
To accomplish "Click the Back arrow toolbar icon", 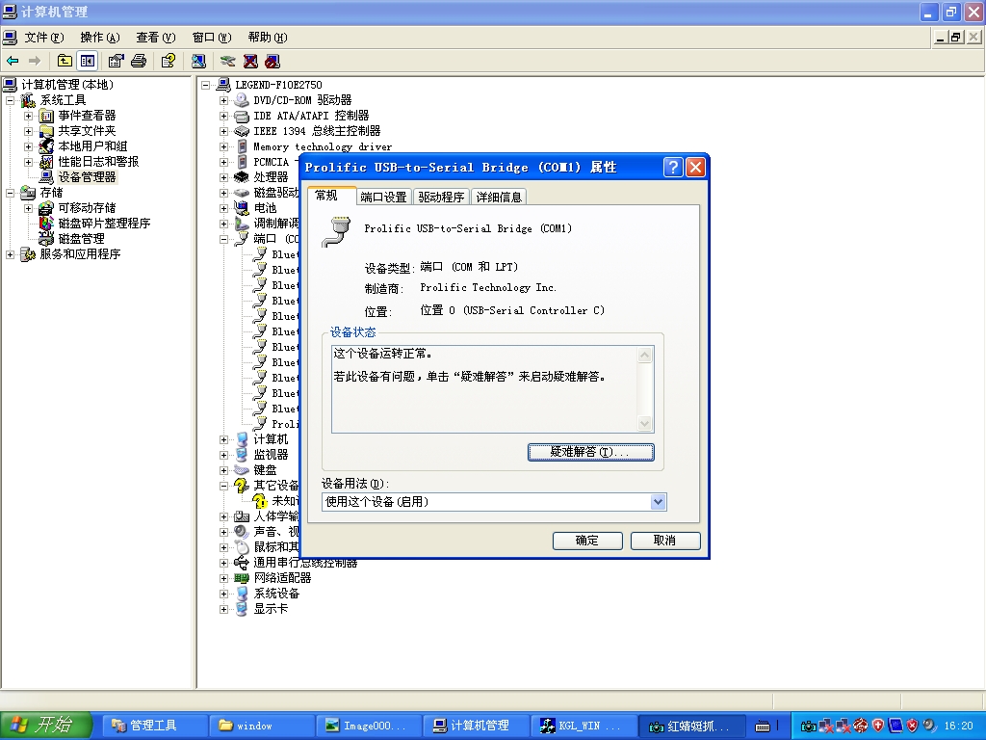I will point(13,61).
